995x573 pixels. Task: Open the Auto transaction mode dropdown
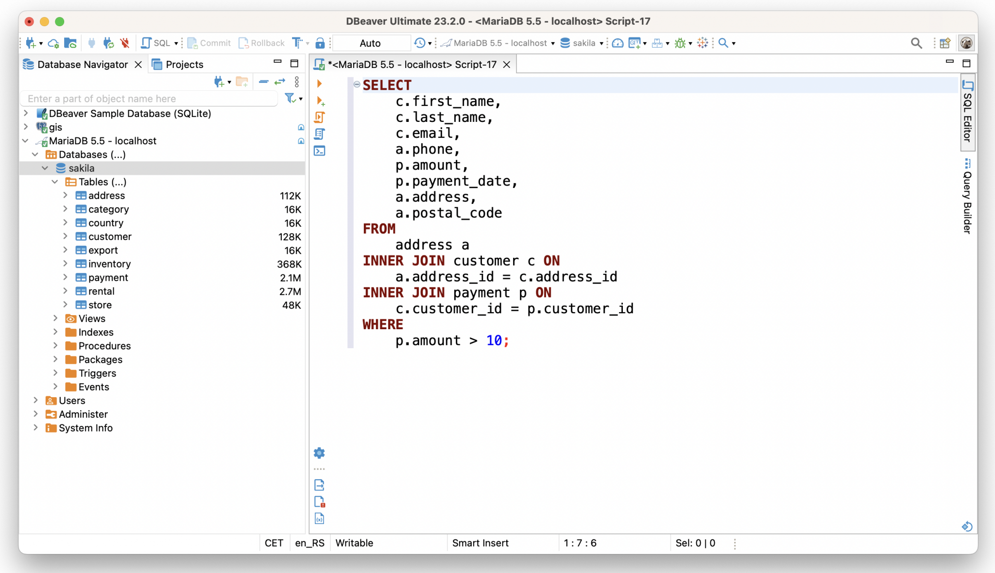[371, 43]
